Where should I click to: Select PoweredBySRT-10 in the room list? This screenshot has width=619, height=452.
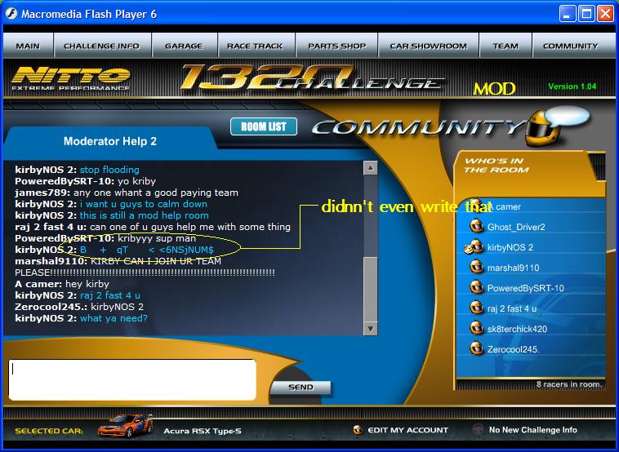click(525, 288)
